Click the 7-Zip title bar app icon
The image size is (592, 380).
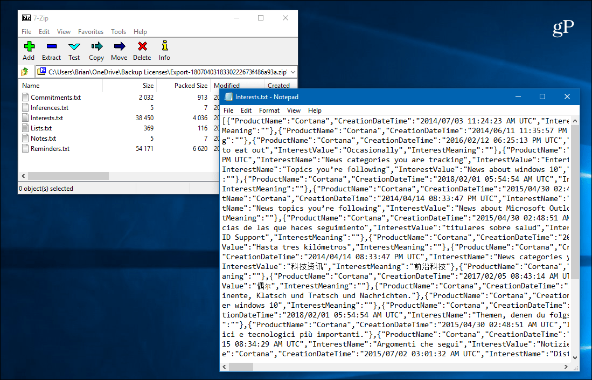point(26,18)
